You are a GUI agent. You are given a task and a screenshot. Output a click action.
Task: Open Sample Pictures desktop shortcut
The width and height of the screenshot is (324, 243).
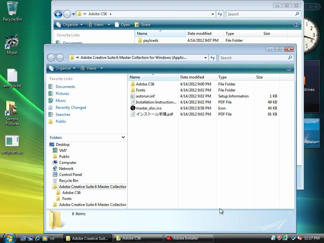point(12,113)
